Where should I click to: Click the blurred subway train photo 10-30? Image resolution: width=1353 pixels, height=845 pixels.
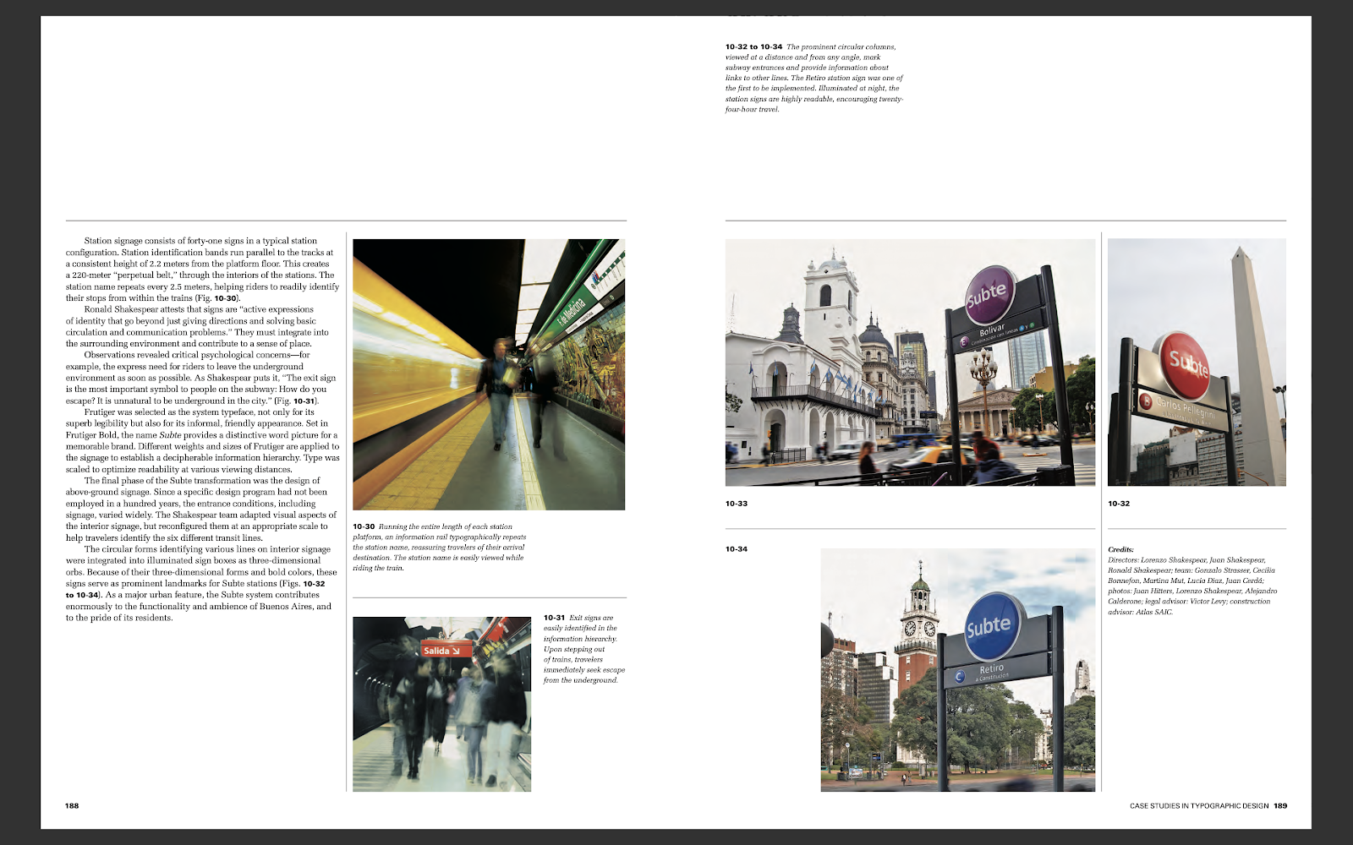pyautogui.click(x=489, y=374)
